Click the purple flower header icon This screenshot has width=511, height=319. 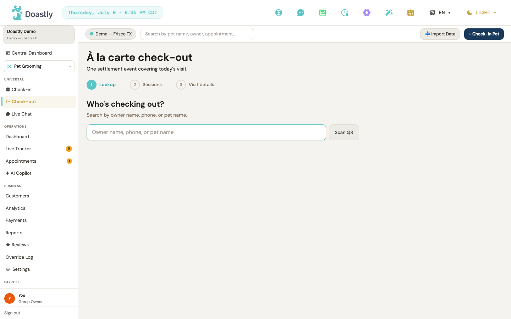pyautogui.click(x=367, y=13)
